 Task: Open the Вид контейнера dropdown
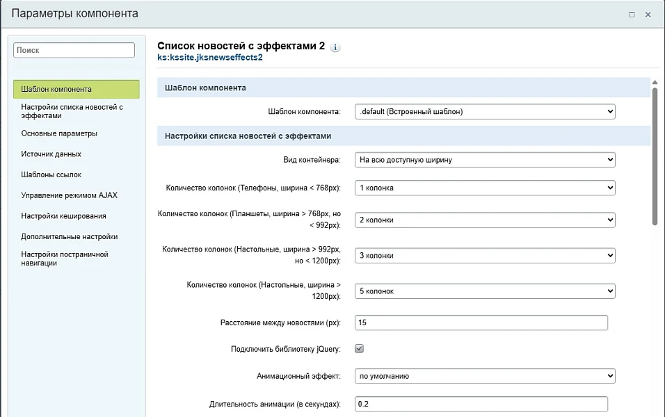pyautogui.click(x=485, y=160)
